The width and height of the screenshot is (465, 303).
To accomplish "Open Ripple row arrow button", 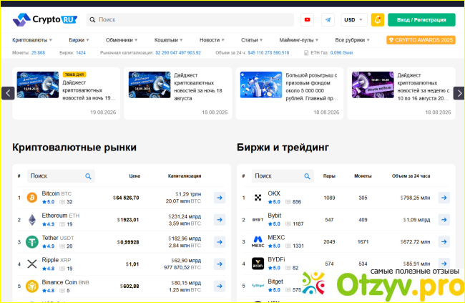I will tap(220, 264).
